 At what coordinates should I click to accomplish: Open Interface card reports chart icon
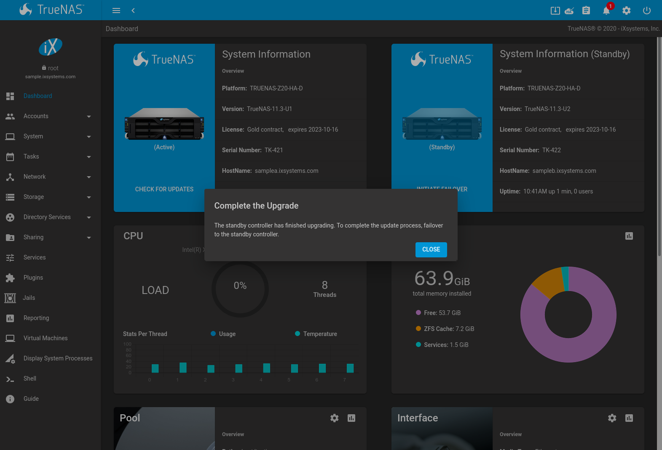tap(629, 418)
